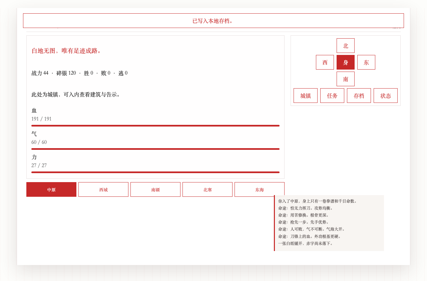Click the 命途 log entry about 气海大开
The image size is (427, 281).
point(311,229)
